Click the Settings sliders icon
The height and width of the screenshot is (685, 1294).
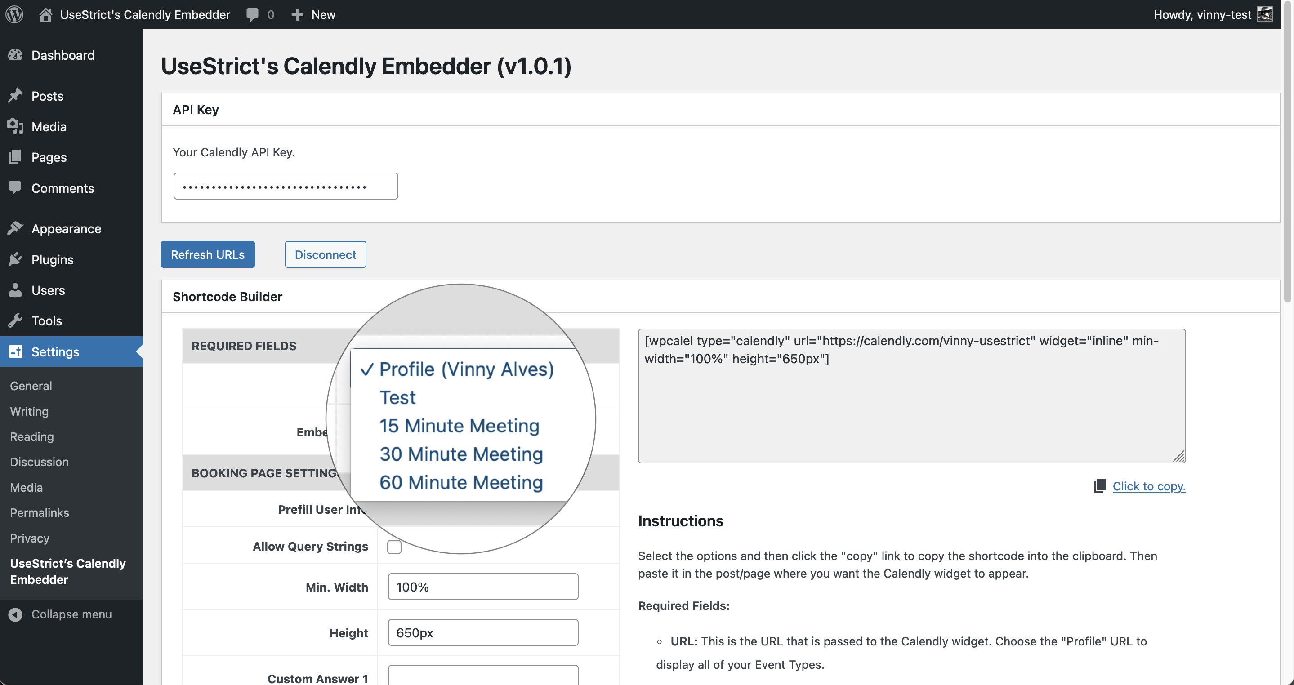pyautogui.click(x=16, y=351)
